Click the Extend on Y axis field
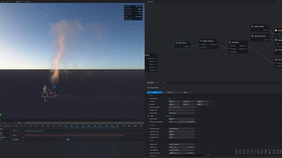The width and height of the screenshot is (282, 158). point(182,134)
